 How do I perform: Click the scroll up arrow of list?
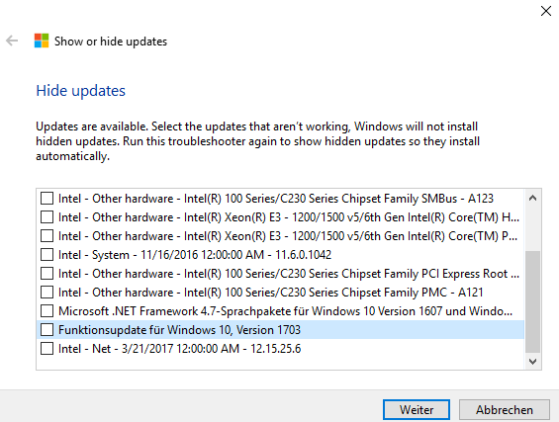click(532, 198)
